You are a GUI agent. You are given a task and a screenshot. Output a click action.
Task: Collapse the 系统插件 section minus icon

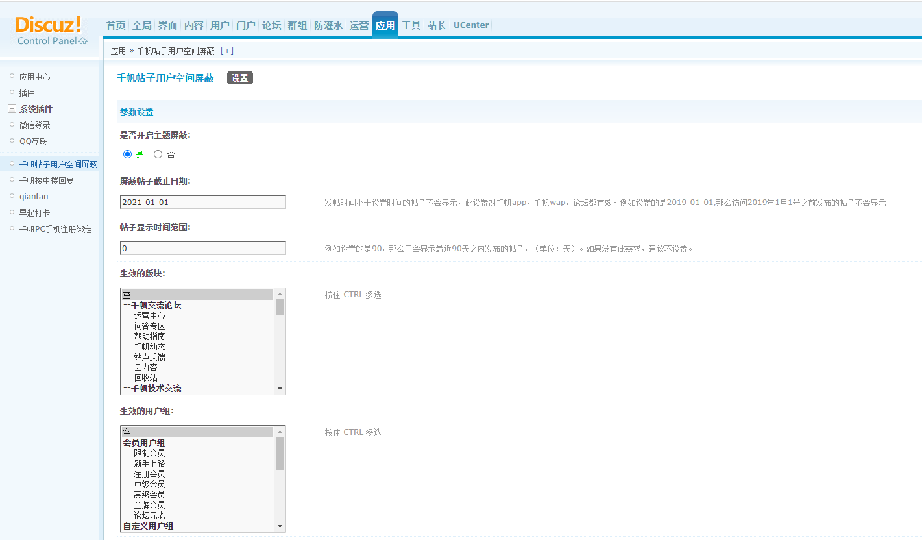[x=12, y=109]
